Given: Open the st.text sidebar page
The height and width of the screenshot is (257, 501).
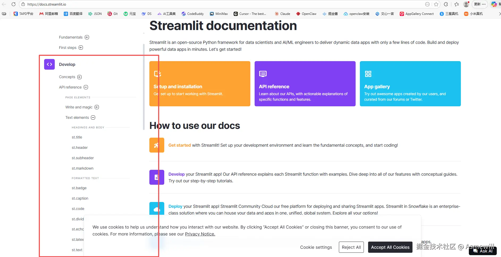Looking at the screenshot, I should click(x=77, y=250).
